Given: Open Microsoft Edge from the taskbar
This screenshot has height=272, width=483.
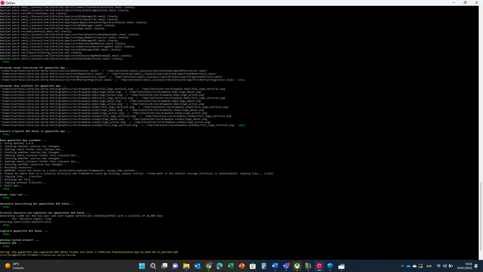Looking at the screenshot, I should tap(220, 266).
